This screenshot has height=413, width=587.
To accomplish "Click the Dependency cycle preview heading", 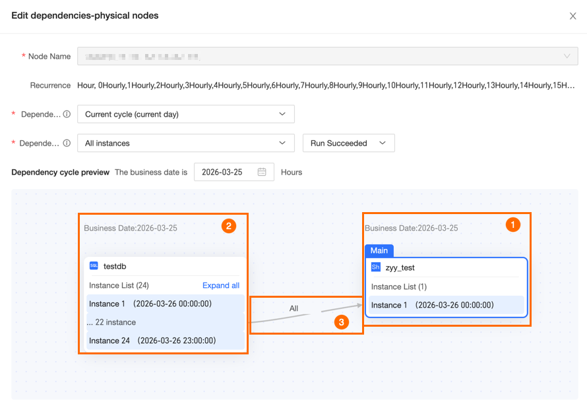I will point(60,173).
